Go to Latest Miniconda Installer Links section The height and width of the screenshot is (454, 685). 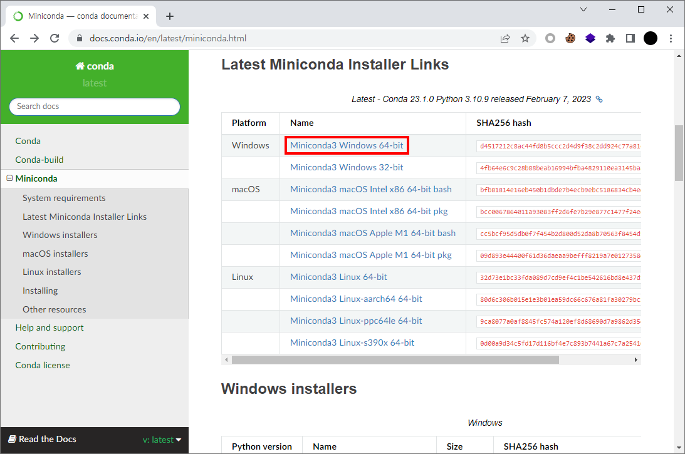[x=85, y=217]
